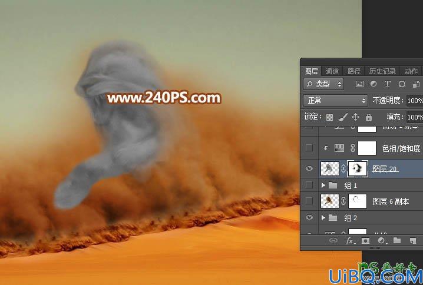
Task: Click the 图层 20 layer name
Action: point(385,169)
